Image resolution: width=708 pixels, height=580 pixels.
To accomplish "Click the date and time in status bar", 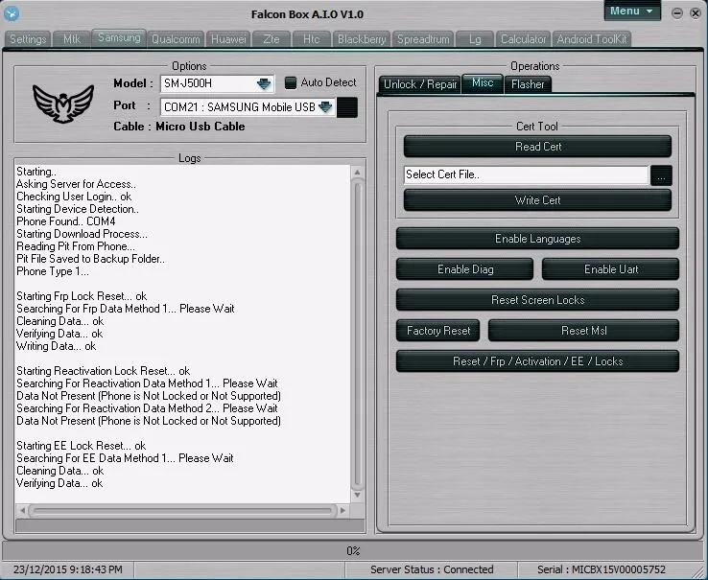I will (68, 569).
